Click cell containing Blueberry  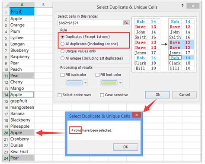[22, 50]
